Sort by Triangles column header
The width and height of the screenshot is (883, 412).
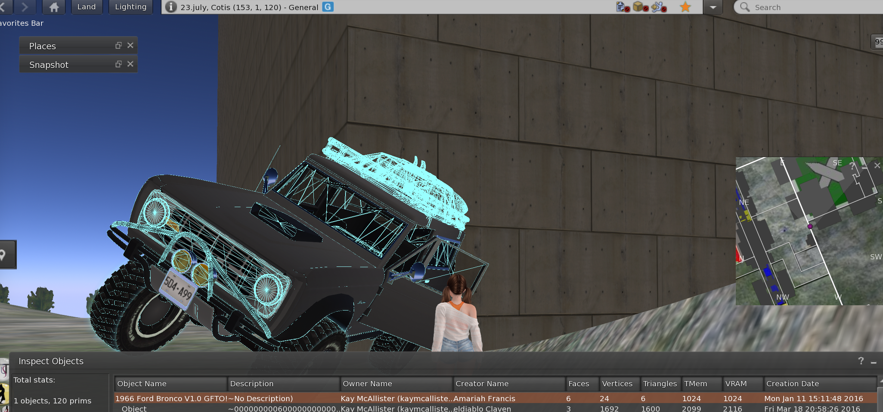pyautogui.click(x=660, y=384)
